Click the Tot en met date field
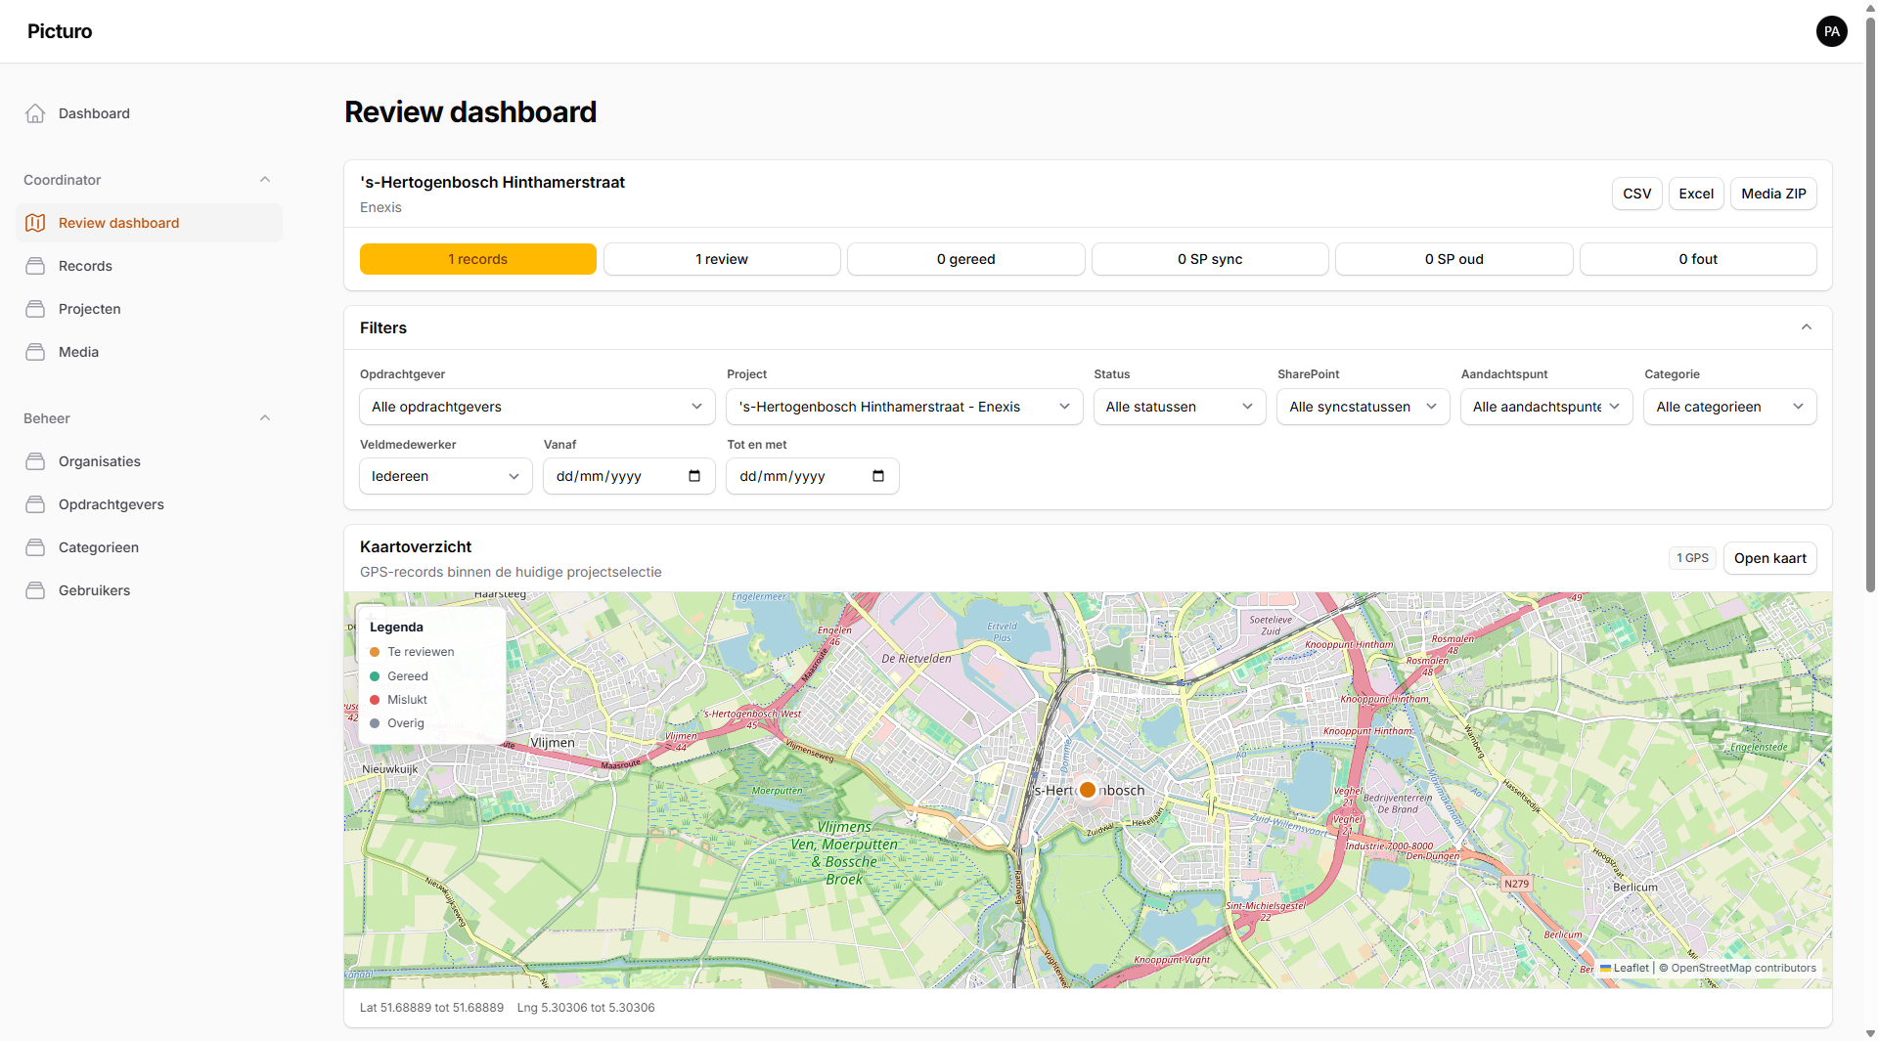The height and width of the screenshot is (1041, 1878). 813,476
